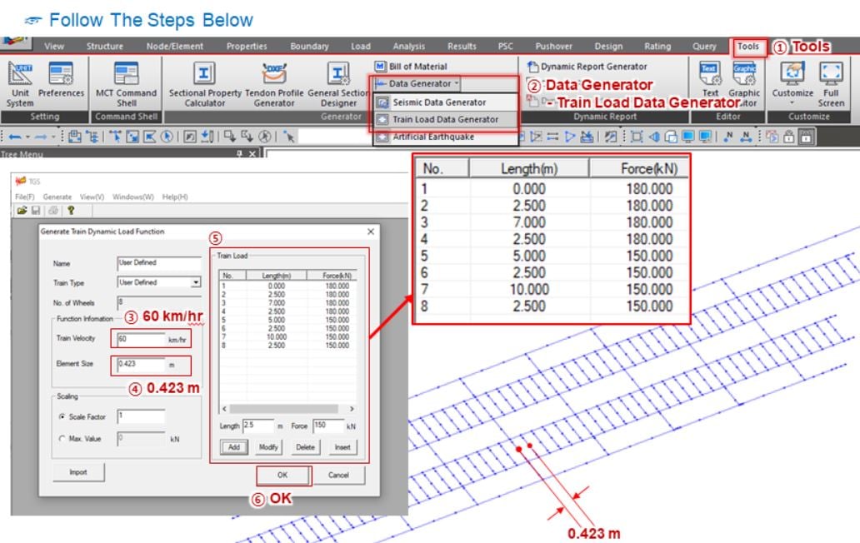Open the Load ribbon tab
860x543 pixels.
point(361,47)
